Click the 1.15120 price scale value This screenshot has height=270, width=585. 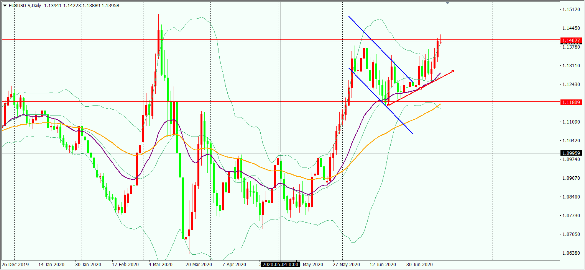(x=571, y=10)
